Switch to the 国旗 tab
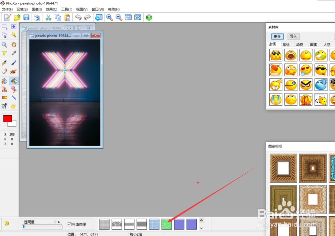 (x=313, y=45)
